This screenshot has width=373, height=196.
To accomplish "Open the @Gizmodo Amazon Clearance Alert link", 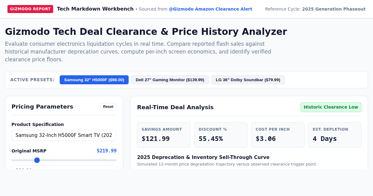I will [210, 9].
